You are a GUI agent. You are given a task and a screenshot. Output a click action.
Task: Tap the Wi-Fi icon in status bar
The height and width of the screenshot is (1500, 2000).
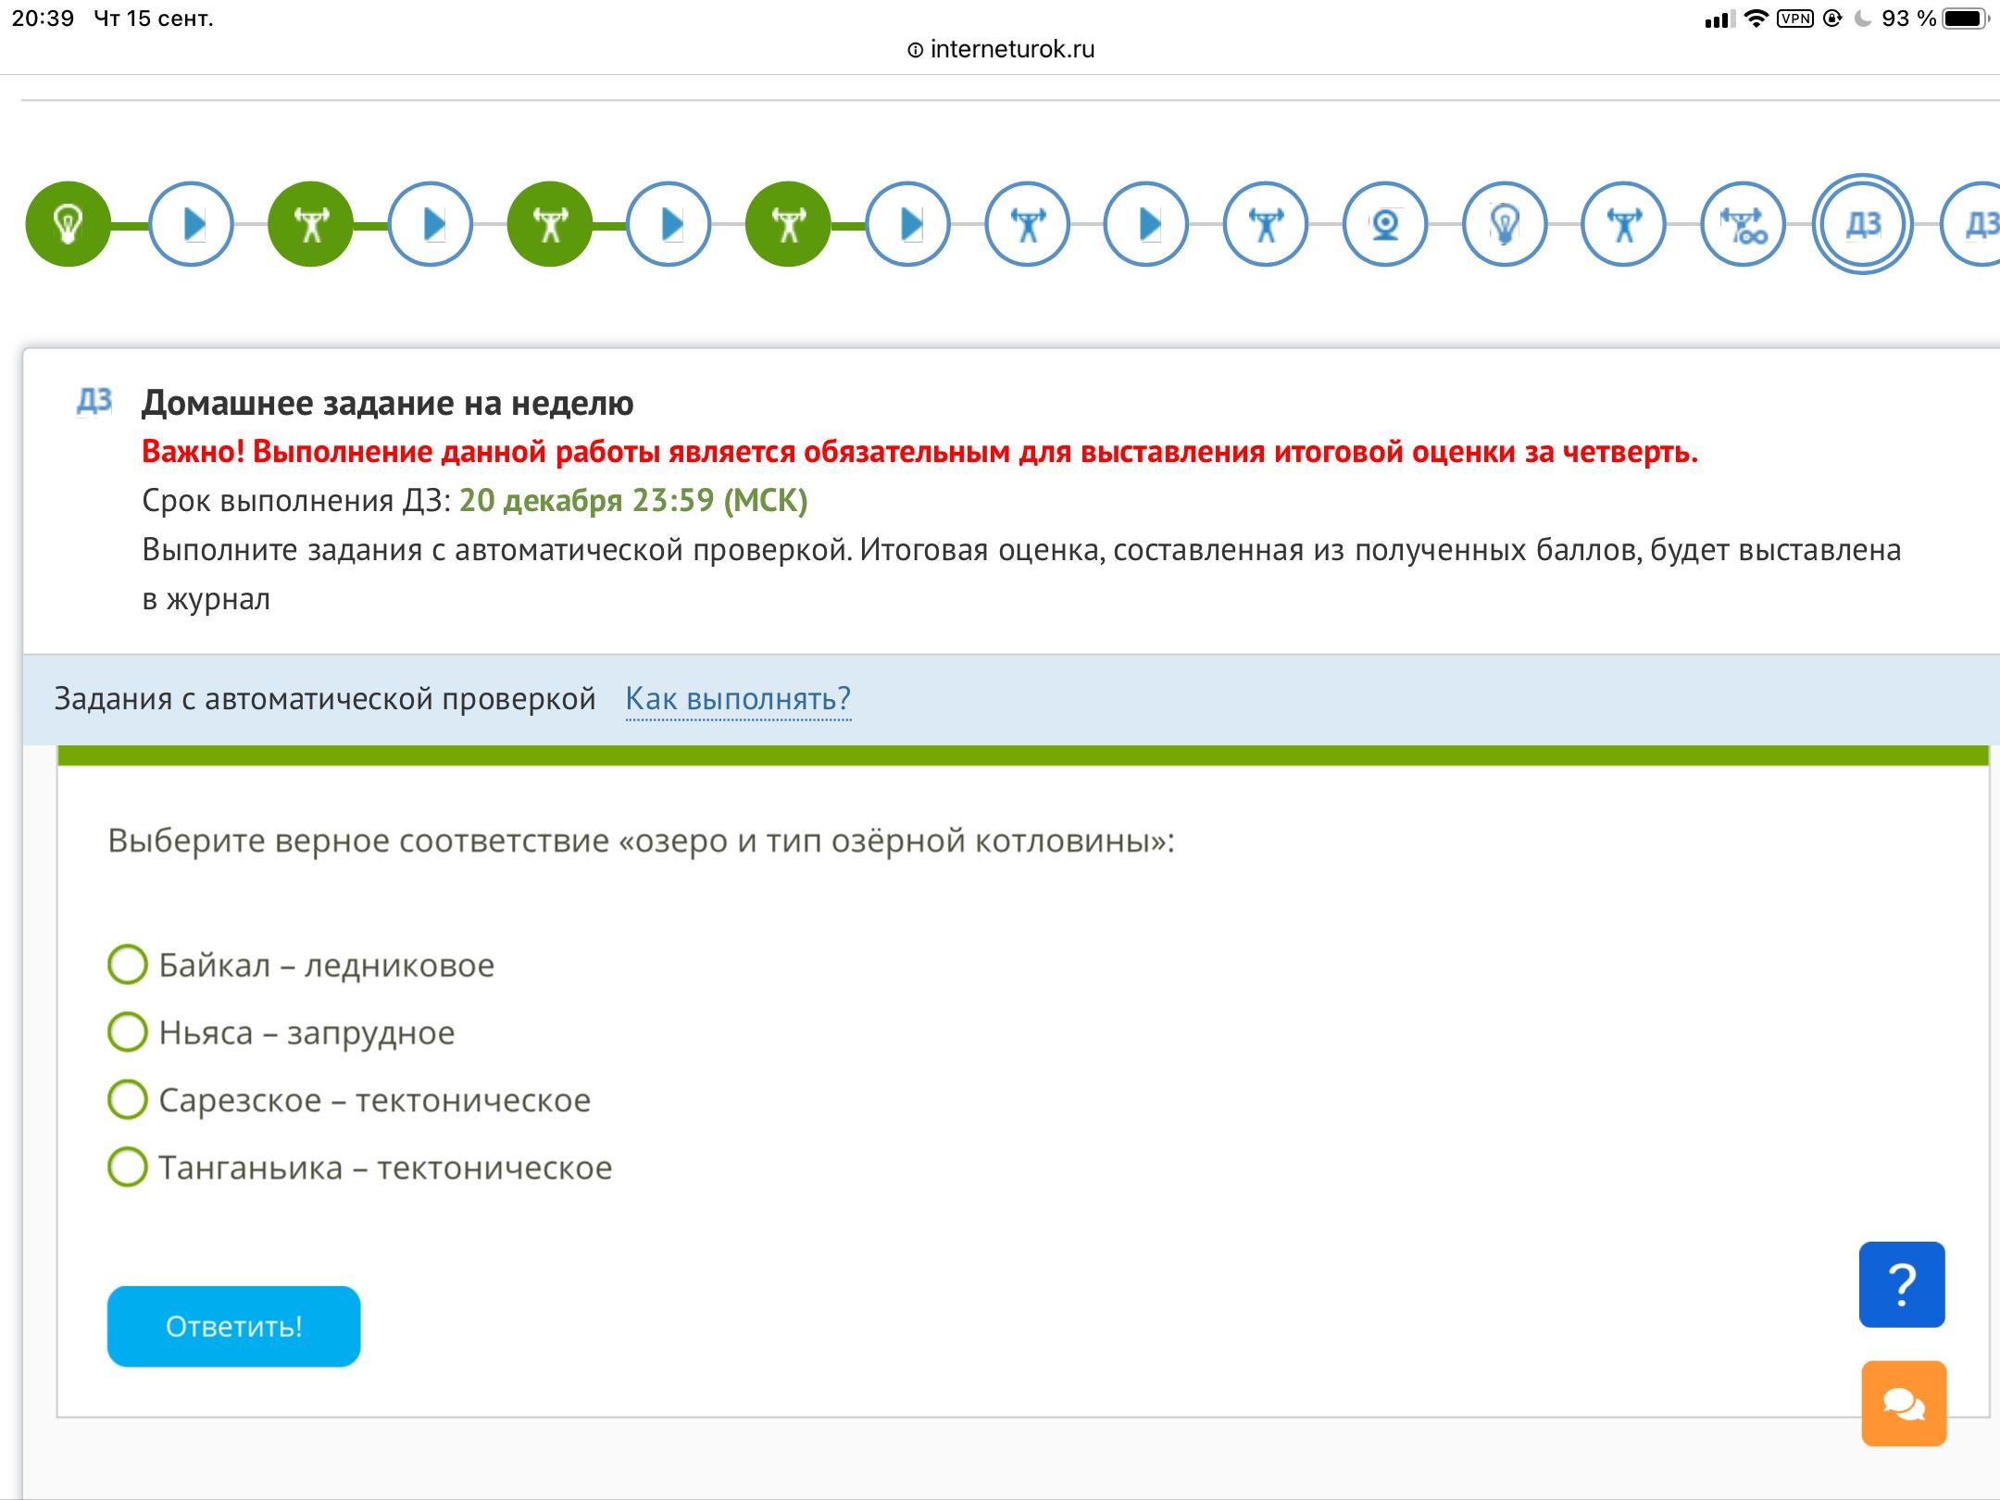click(x=1756, y=19)
